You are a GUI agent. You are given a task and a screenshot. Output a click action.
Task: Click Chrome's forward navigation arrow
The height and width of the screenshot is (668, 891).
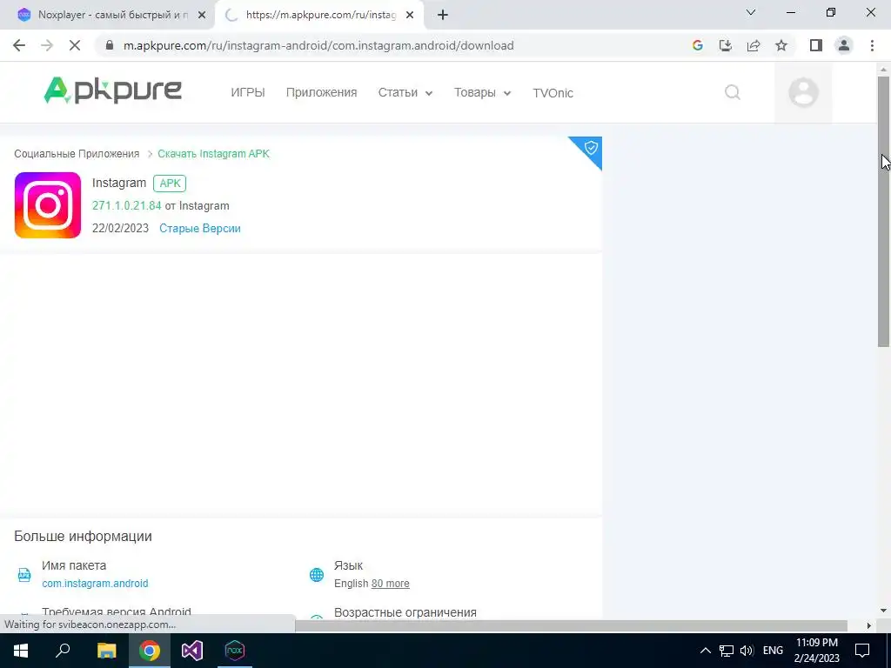(47, 45)
